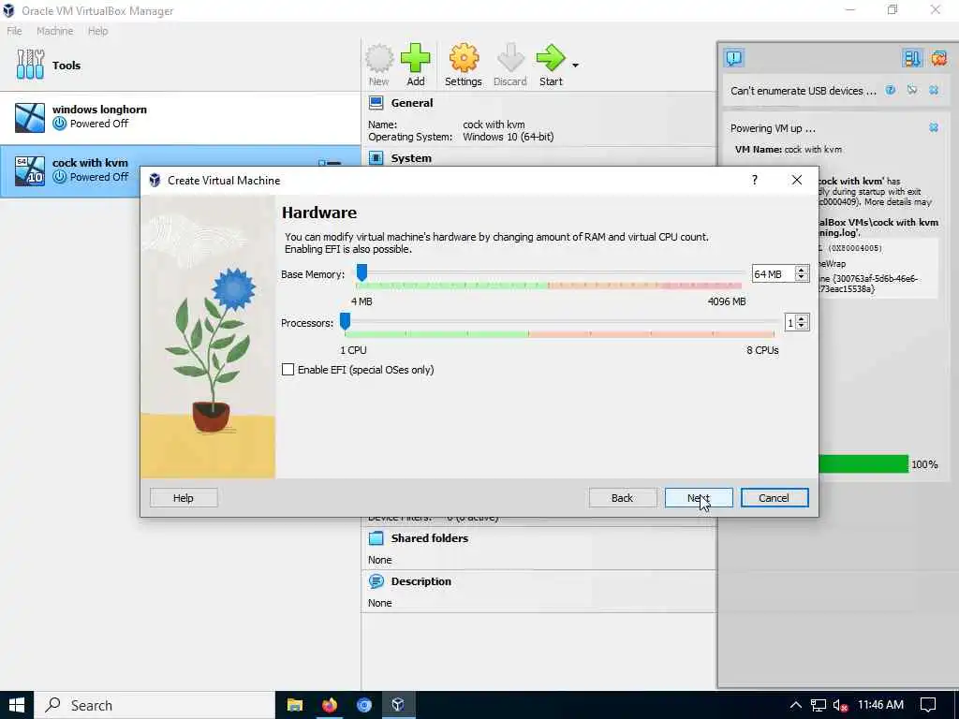Click the dialog's question mark help button

tap(755, 180)
